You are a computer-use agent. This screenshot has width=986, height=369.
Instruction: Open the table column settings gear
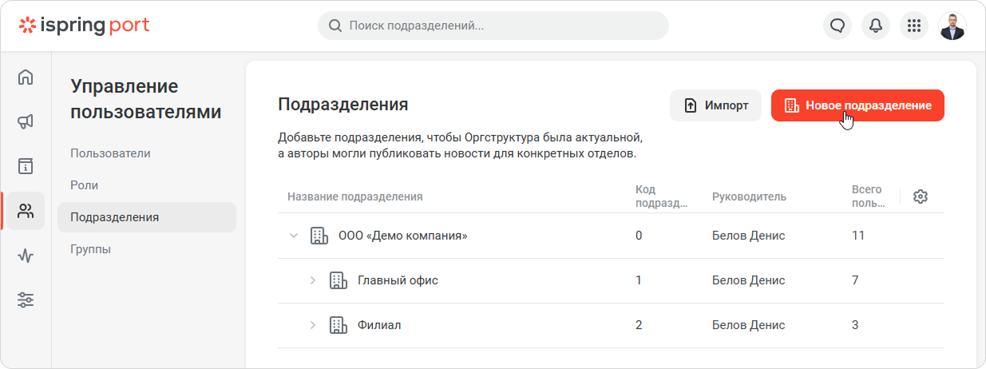(x=920, y=196)
